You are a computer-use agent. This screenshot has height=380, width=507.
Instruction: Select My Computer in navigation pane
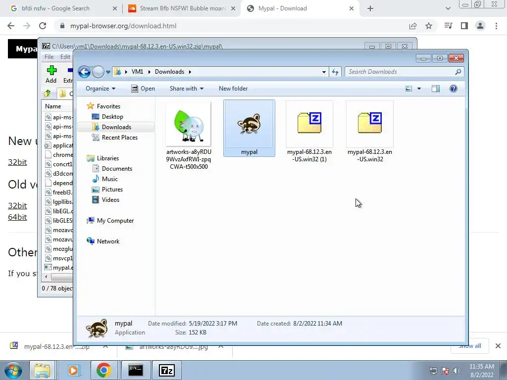click(x=110, y=220)
